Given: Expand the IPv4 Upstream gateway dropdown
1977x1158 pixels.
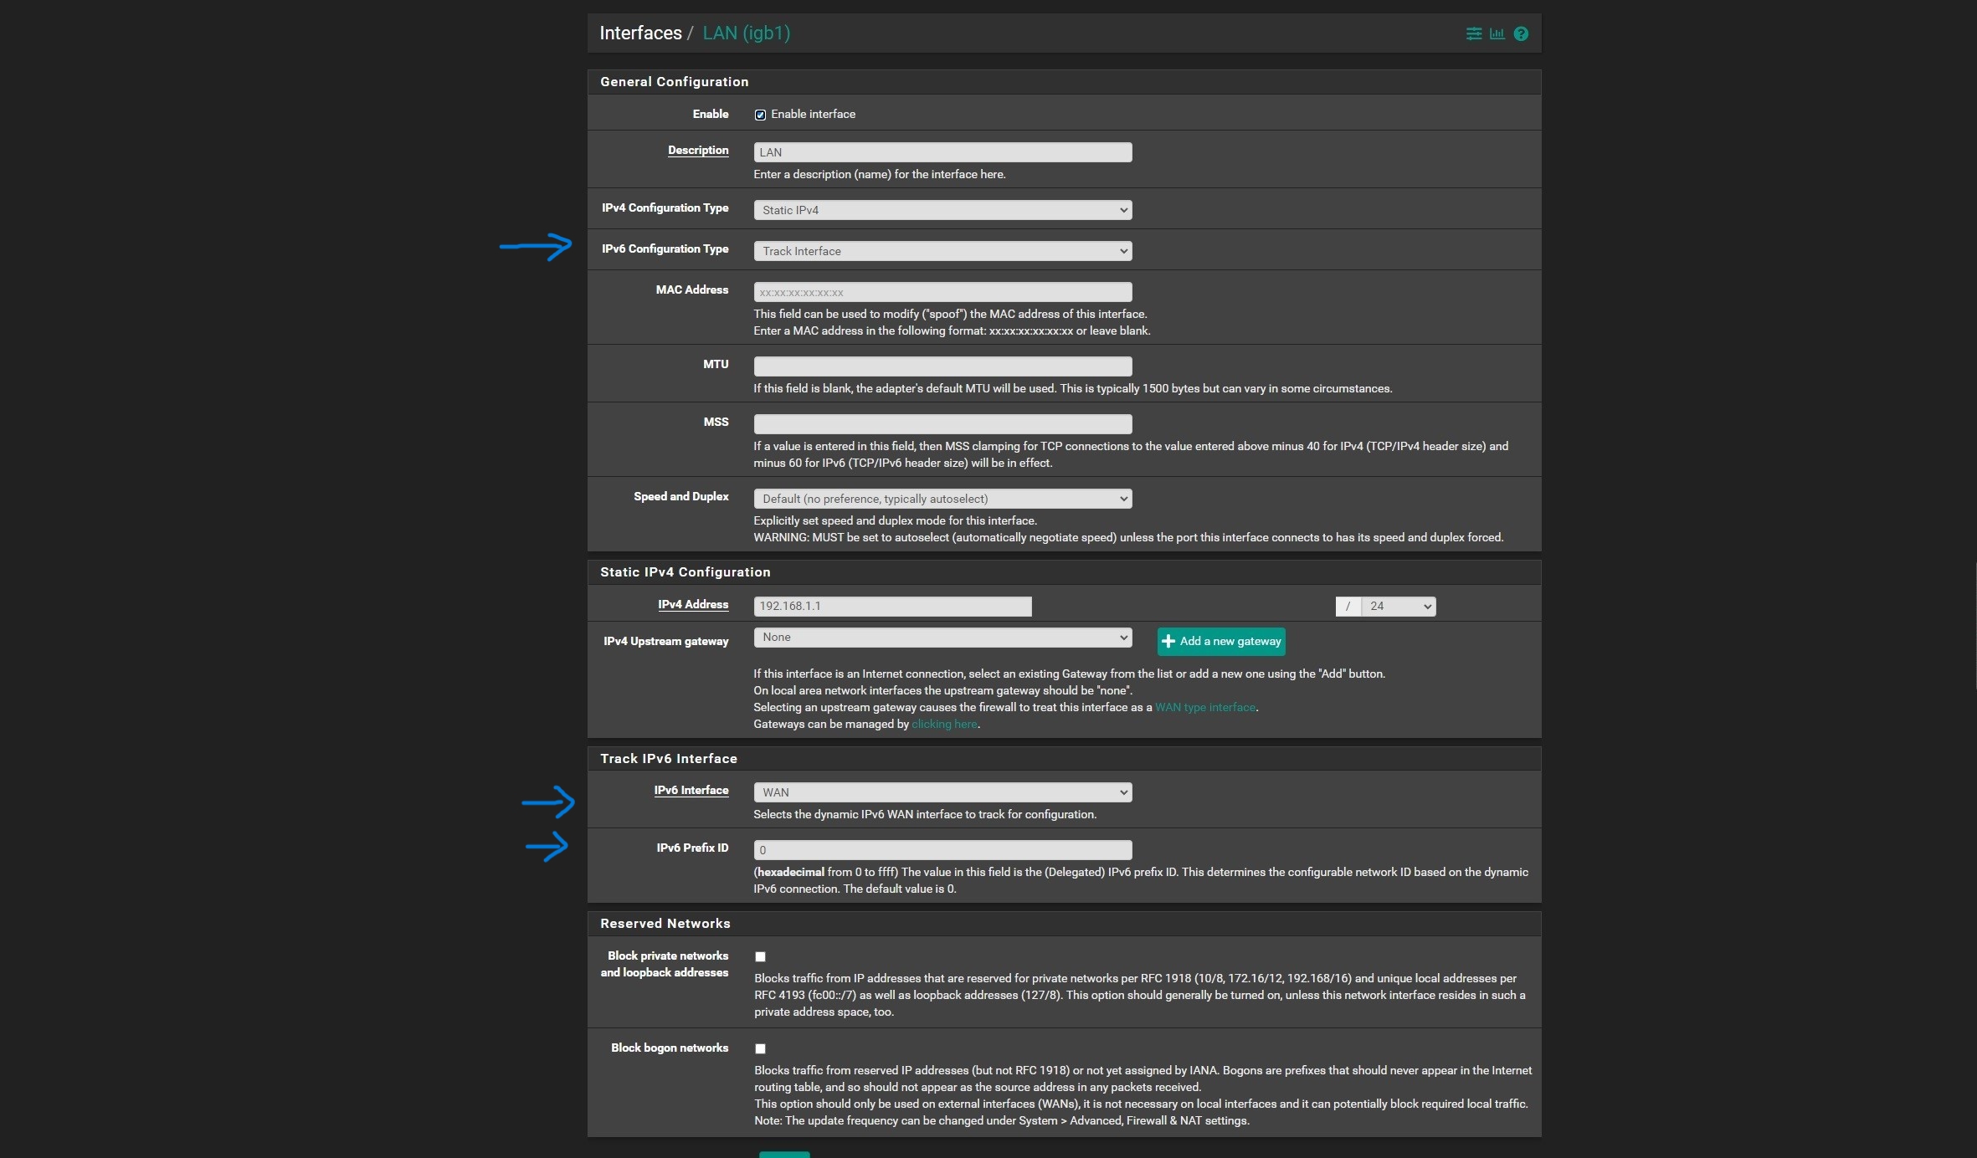Looking at the screenshot, I should [942, 638].
